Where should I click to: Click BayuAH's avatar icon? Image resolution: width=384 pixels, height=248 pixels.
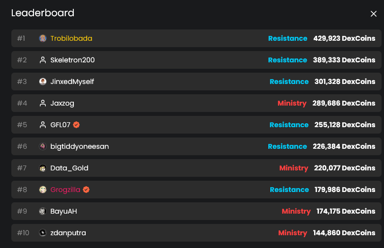coord(43,211)
